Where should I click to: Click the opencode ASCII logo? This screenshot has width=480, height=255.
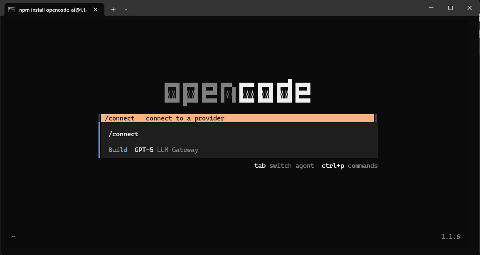coord(238,91)
